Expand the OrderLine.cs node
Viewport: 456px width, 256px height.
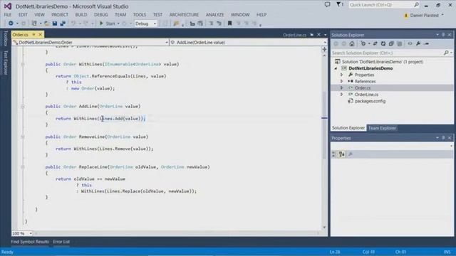pyautogui.click(x=342, y=95)
